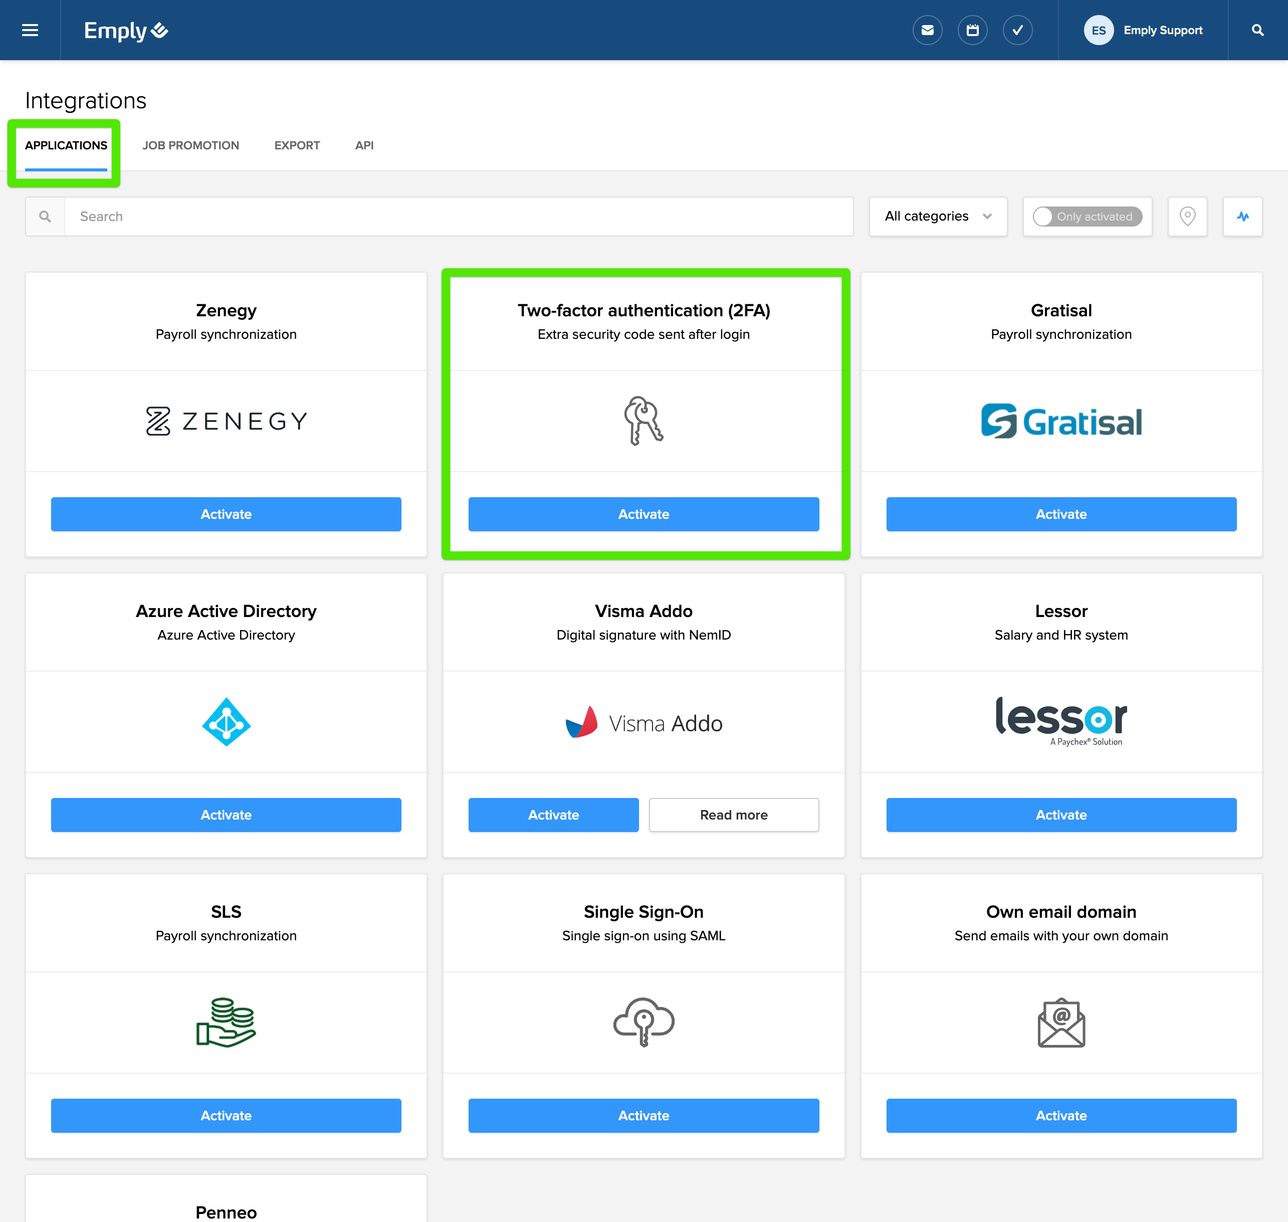Viewport: 1288px width, 1222px height.
Task: Activate the Single Sign-On integration
Action: (643, 1115)
